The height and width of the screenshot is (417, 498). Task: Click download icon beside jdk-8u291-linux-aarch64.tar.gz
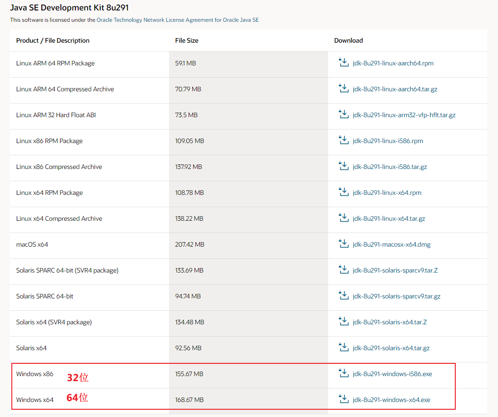click(x=344, y=89)
